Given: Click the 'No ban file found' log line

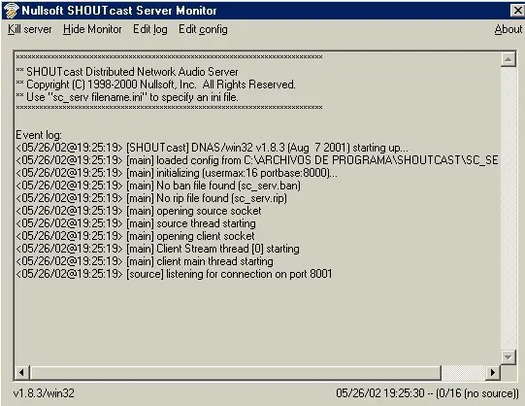Looking at the screenshot, I should [x=158, y=186].
